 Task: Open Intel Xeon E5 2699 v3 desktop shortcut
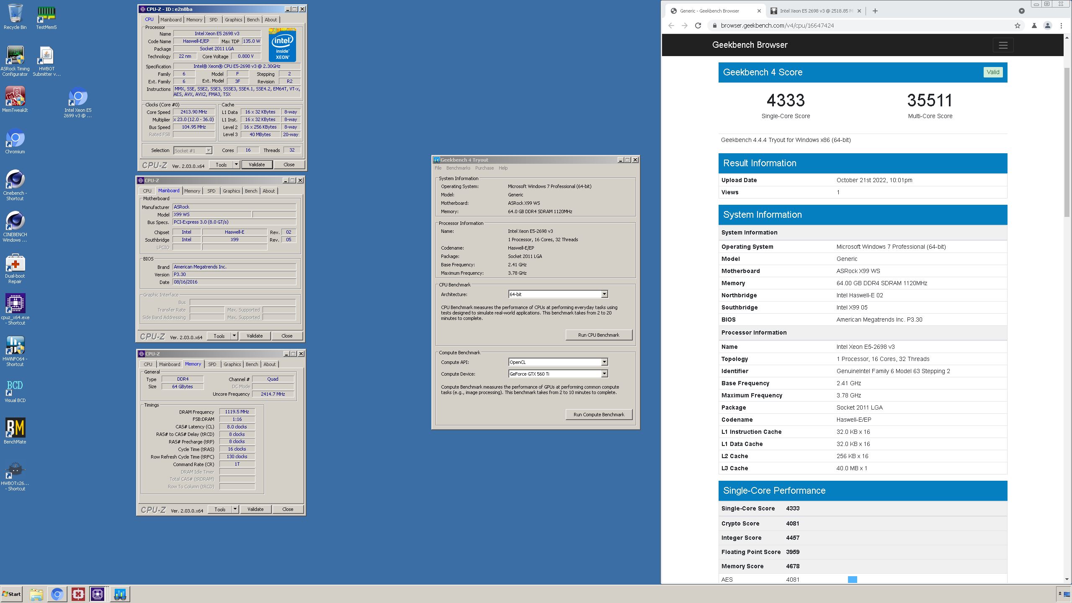(x=78, y=103)
